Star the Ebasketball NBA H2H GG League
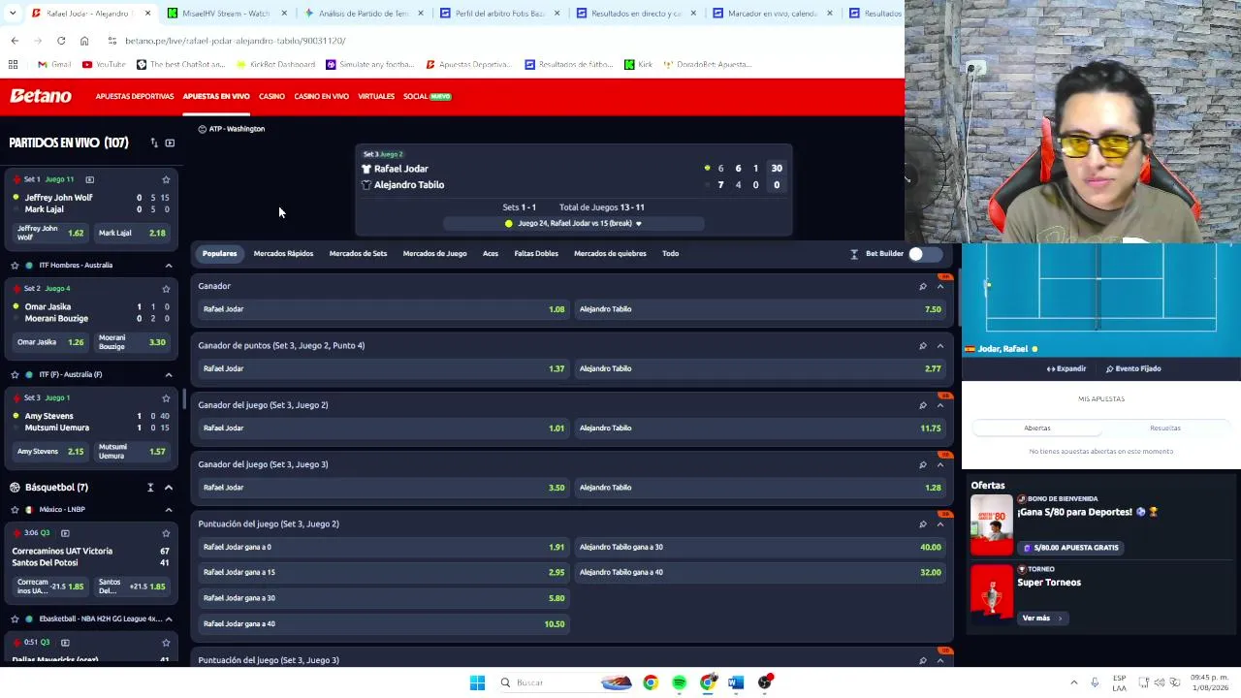This screenshot has width=1241, height=698. [x=15, y=619]
